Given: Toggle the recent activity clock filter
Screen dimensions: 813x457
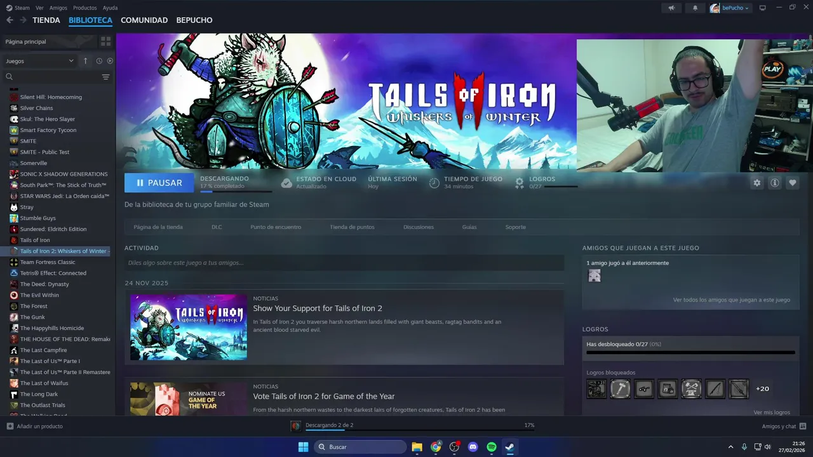Looking at the screenshot, I should pos(99,61).
